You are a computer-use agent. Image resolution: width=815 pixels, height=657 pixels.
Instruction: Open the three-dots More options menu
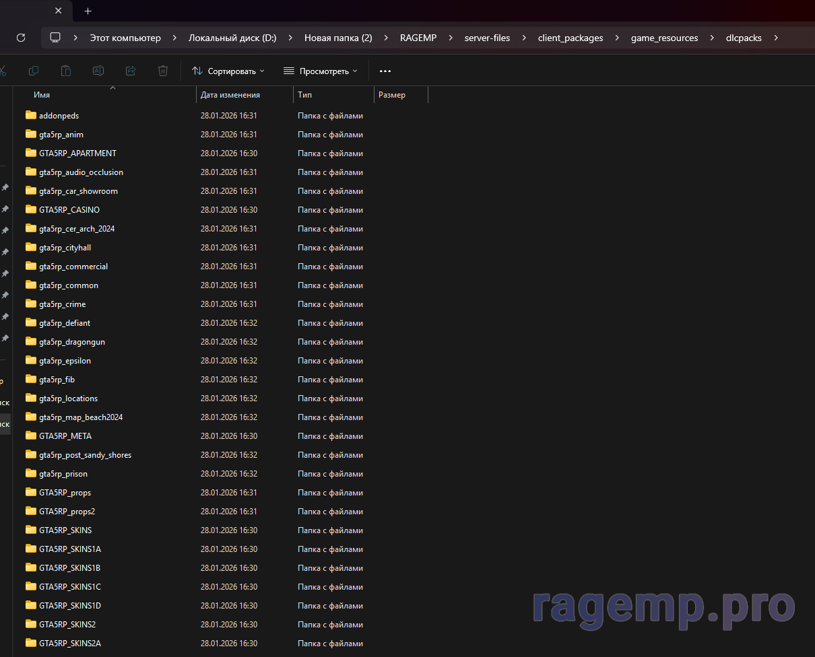(385, 71)
